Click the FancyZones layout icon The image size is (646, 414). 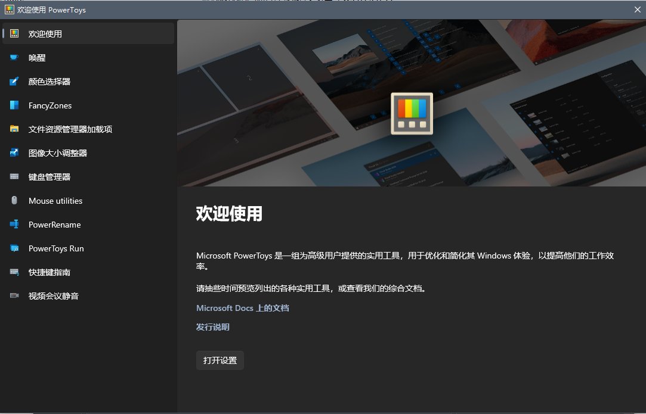coord(14,105)
